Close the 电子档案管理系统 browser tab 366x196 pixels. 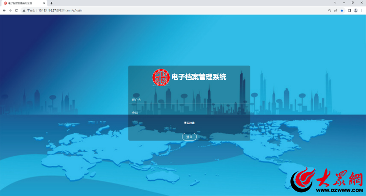(44, 3)
